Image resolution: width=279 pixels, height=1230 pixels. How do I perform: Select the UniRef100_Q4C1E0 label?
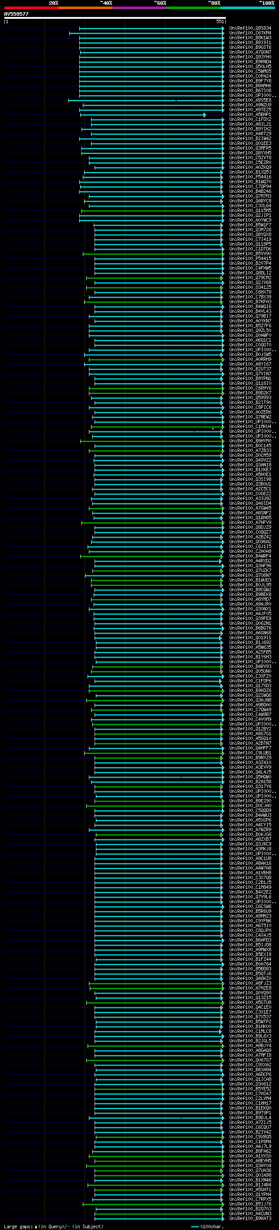(x=250, y=1007)
